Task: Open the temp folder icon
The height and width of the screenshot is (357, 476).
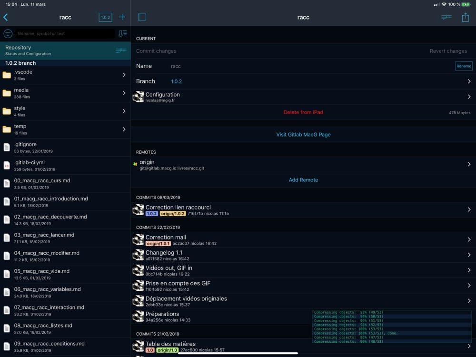Action: click(x=7, y=129)
